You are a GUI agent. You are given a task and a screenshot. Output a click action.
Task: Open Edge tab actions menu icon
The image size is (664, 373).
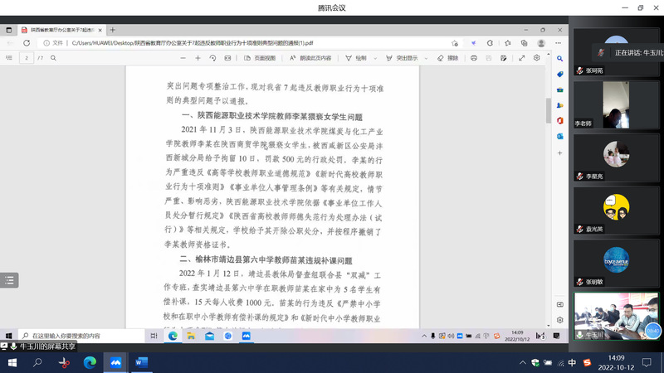(x=9, y=30)
